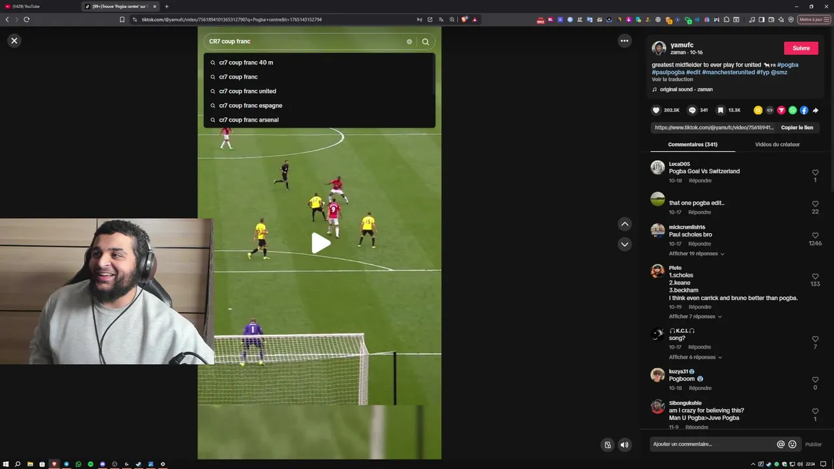This screenshot has width=834, height=469.
Task: Expand 6 replies under 'song?' comment
Action: (x=695, y=357)
